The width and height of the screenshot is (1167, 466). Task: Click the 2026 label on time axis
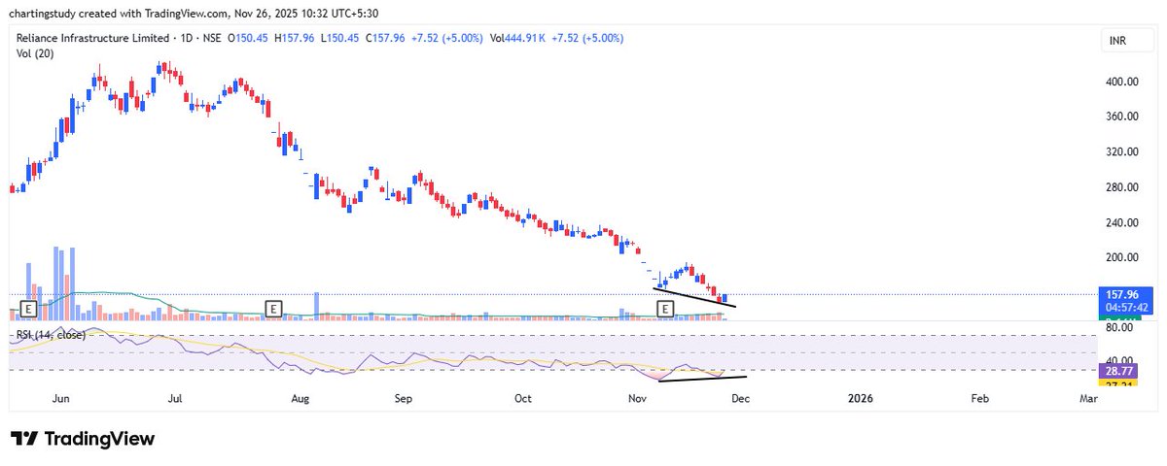pyautogui.click(x=860, y=398)
